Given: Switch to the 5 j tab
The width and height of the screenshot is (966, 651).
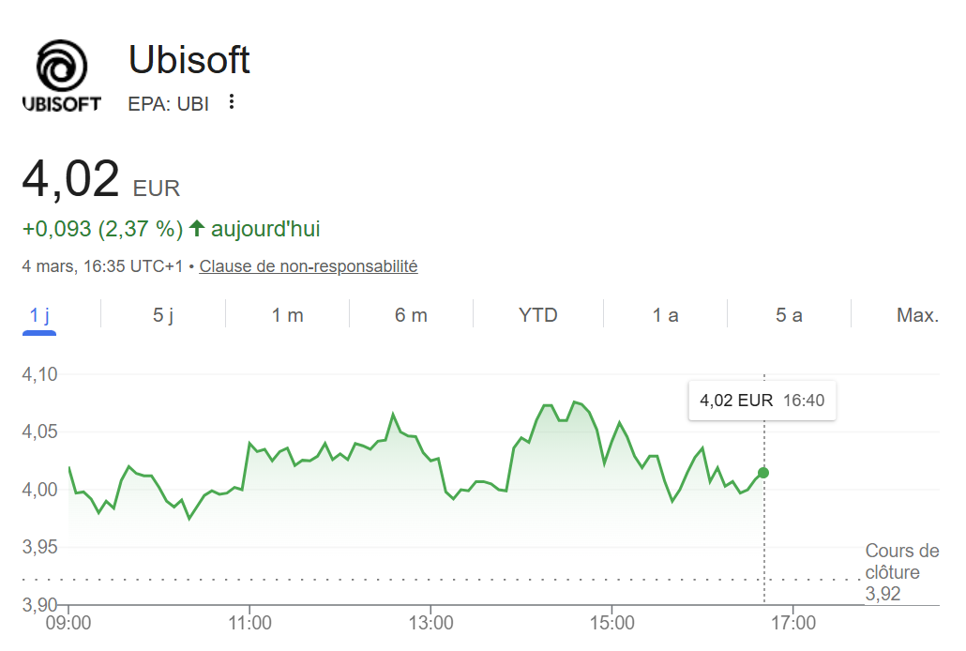Looking at the screenshot, I should (163, 315).
